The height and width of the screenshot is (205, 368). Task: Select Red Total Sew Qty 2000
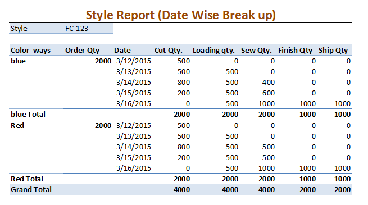pyautogui.click(x=266, y=179)
